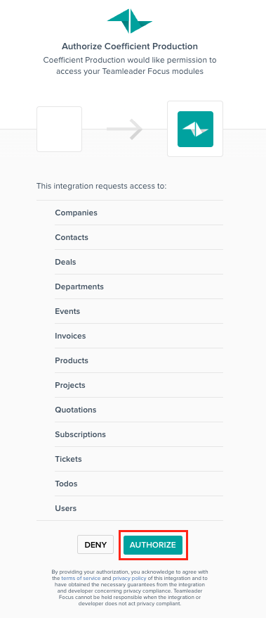Select the Products permission row
266x618 pixels.
pos(139,360)
